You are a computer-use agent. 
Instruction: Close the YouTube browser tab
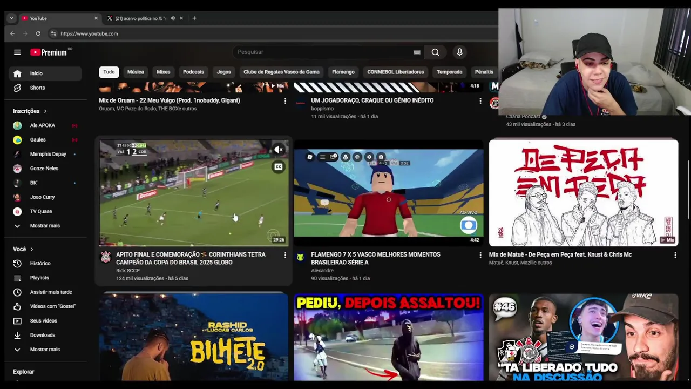tap(96, 18)
